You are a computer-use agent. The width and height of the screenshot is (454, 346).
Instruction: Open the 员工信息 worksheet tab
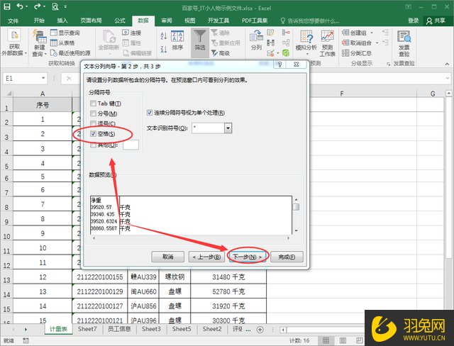[119, 329]
